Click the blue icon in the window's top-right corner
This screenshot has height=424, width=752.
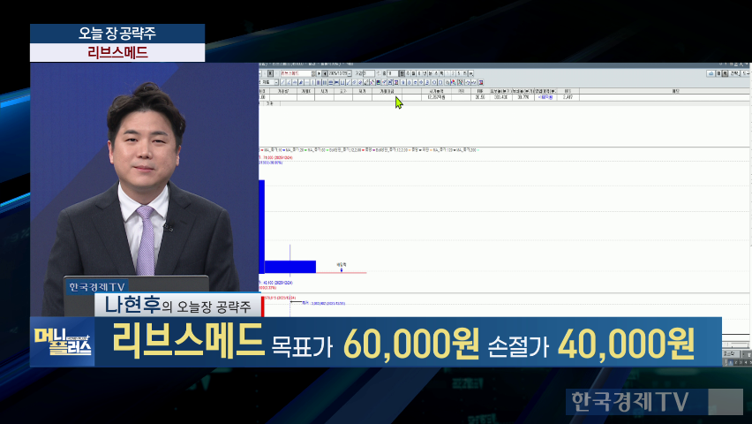click(x=711, y=73)
